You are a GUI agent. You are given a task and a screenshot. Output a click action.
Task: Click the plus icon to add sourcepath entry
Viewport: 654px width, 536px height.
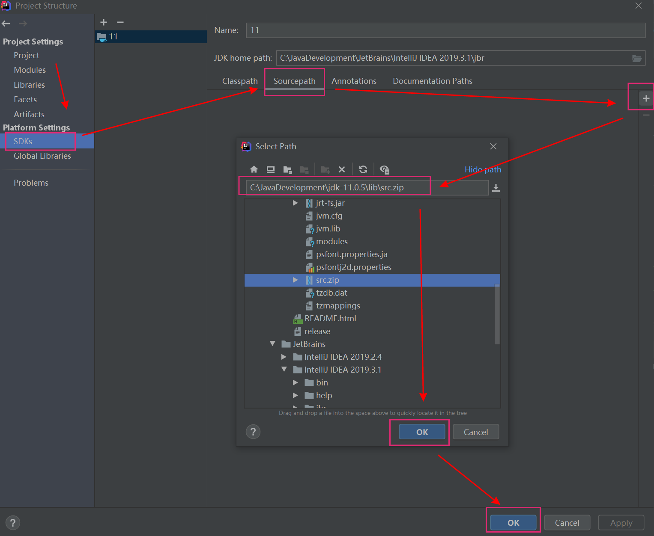(646, 98)
